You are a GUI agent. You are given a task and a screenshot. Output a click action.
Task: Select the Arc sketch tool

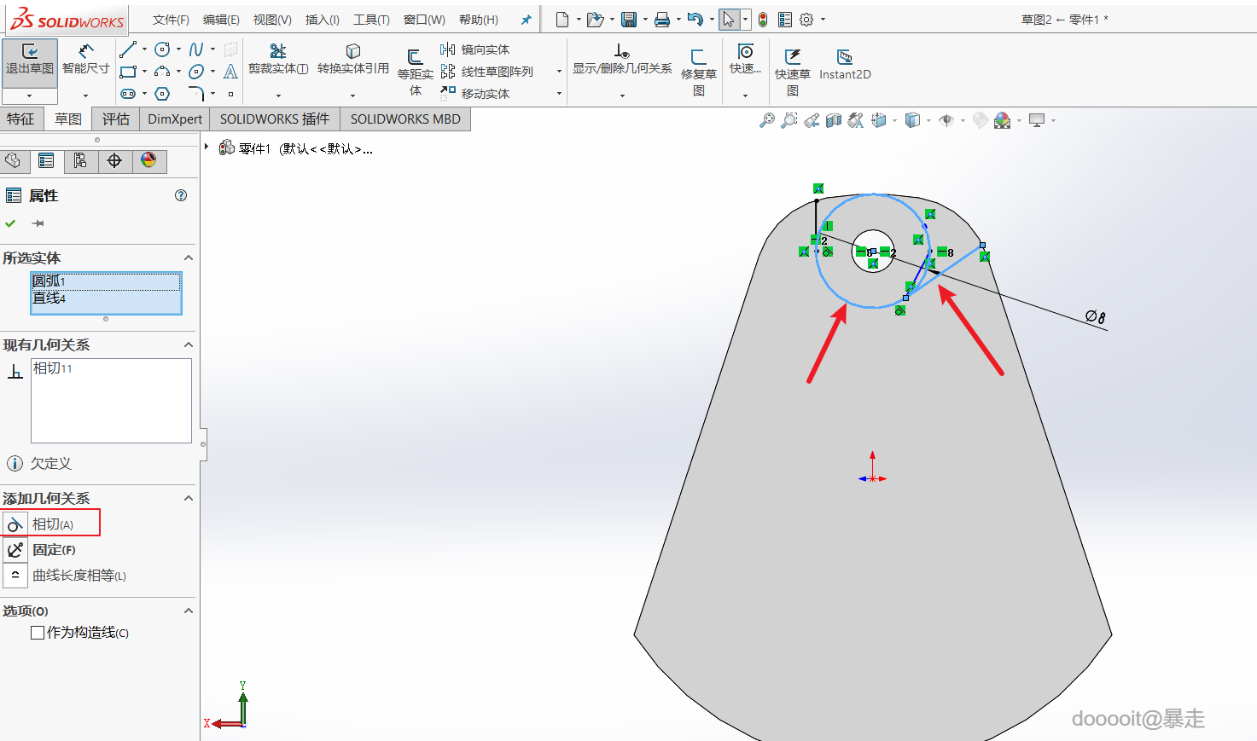coord(162,72)
